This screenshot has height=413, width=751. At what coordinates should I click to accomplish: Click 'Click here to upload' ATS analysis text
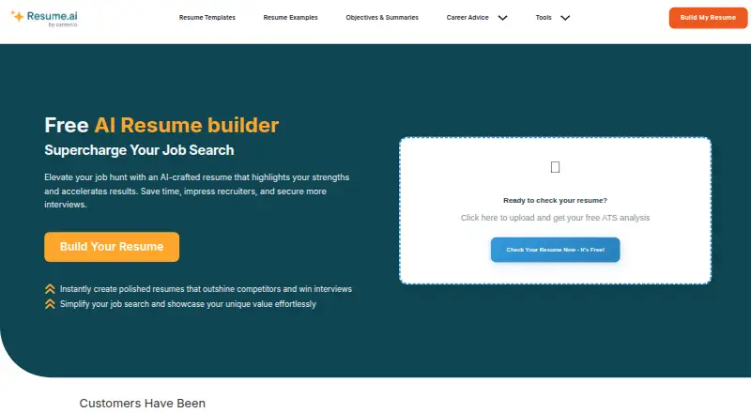pos(555,218)
